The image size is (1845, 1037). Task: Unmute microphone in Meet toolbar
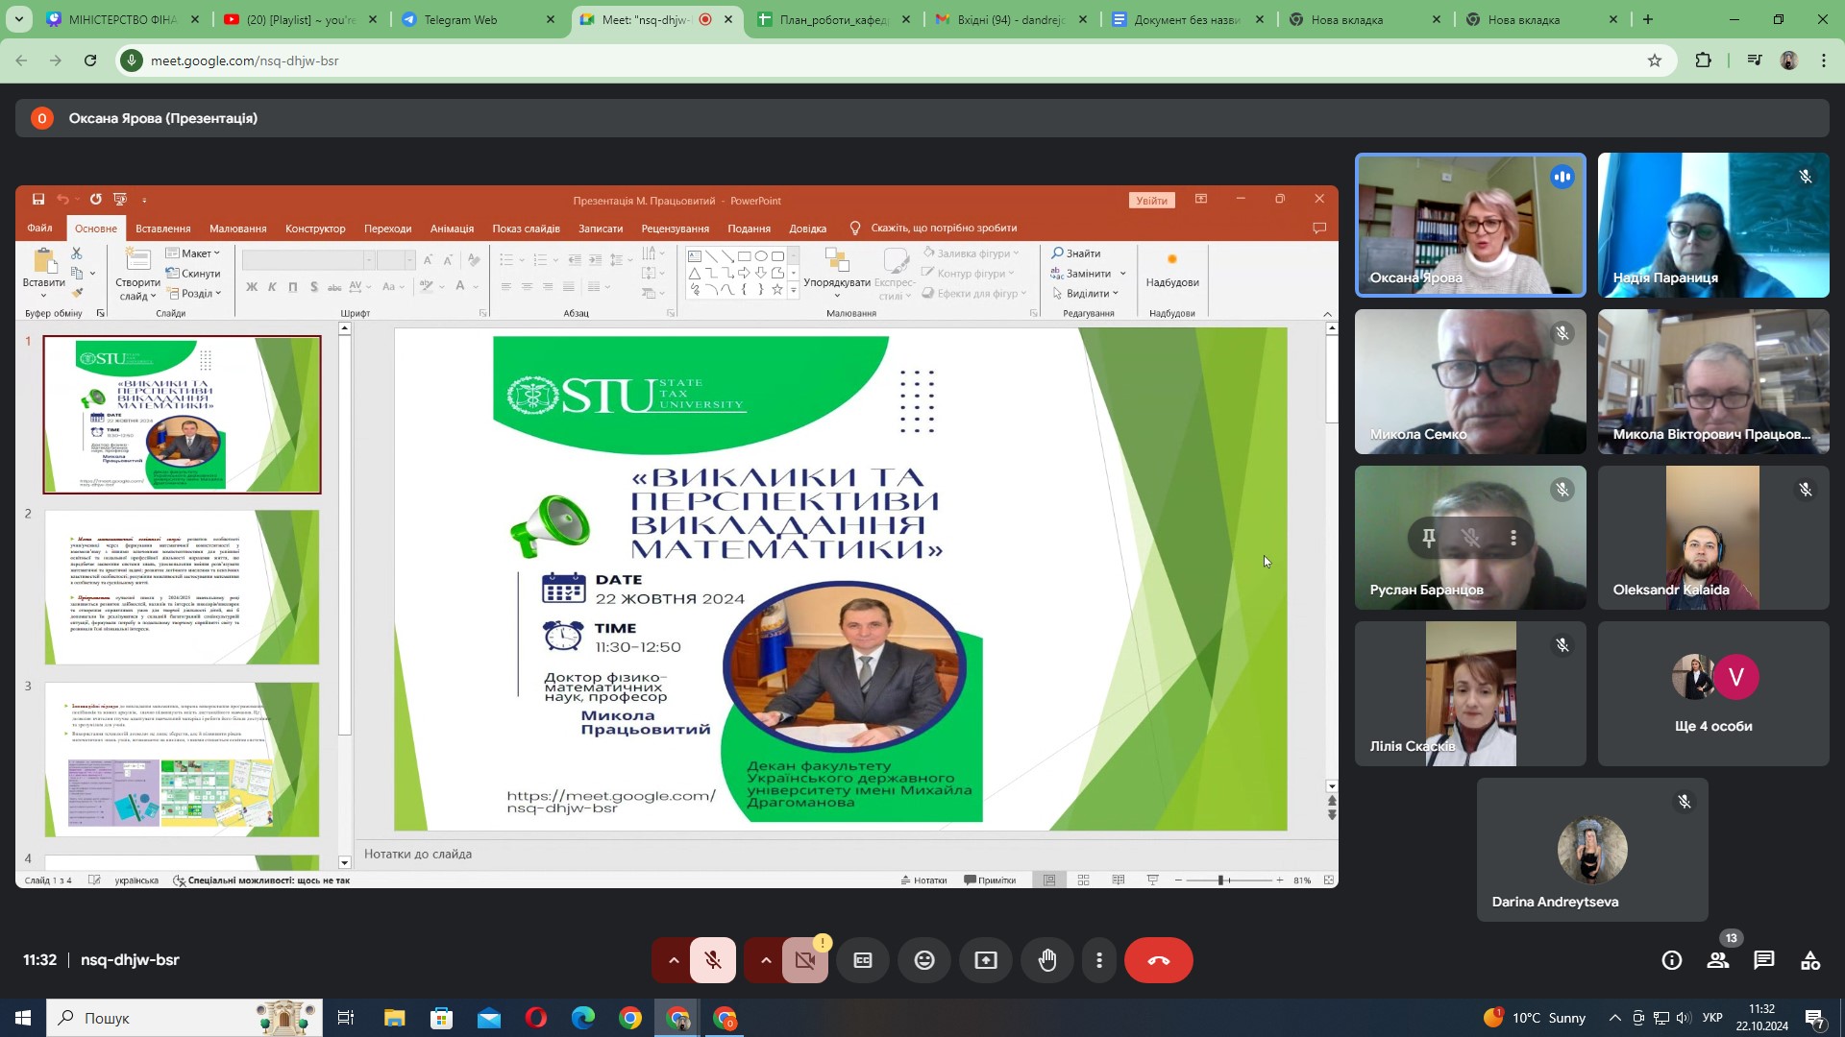point(712,960)
